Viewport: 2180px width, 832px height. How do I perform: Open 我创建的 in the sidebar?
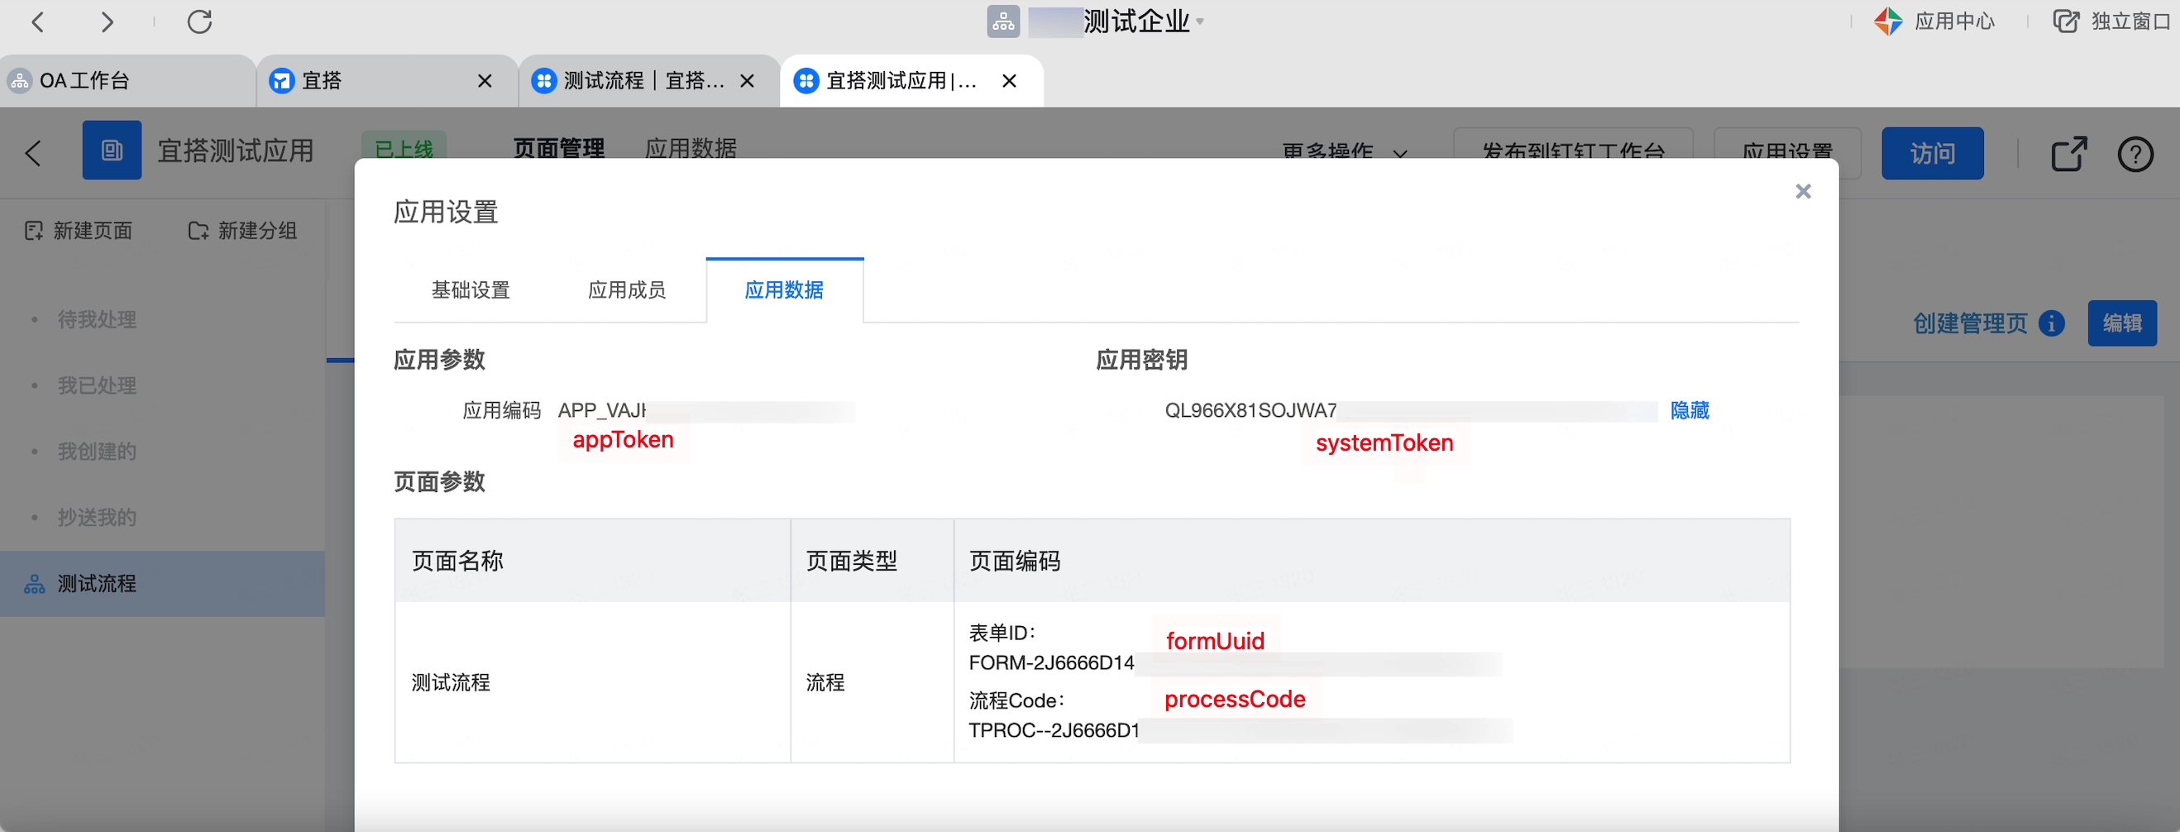click(x=97, y=451)
